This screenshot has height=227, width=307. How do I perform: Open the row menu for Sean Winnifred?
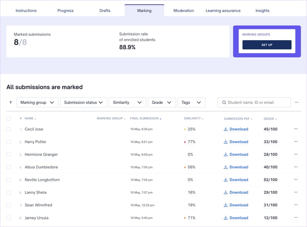[296, 205]
